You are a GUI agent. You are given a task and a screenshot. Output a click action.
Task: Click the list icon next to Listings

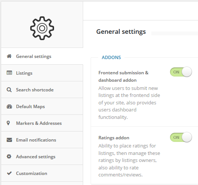pos(9,73)
